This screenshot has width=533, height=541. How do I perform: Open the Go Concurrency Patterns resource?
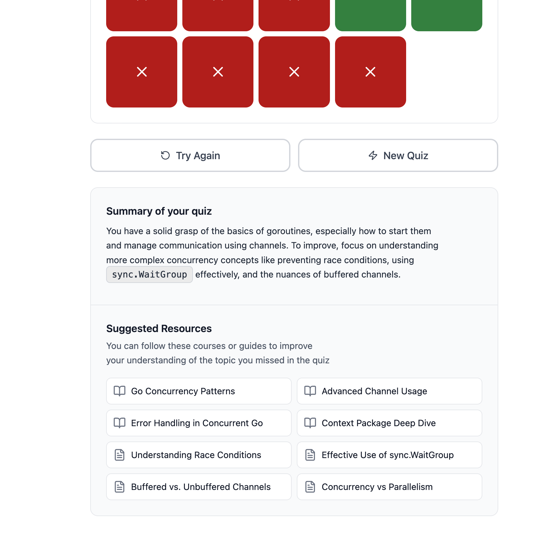coord(199,391)
